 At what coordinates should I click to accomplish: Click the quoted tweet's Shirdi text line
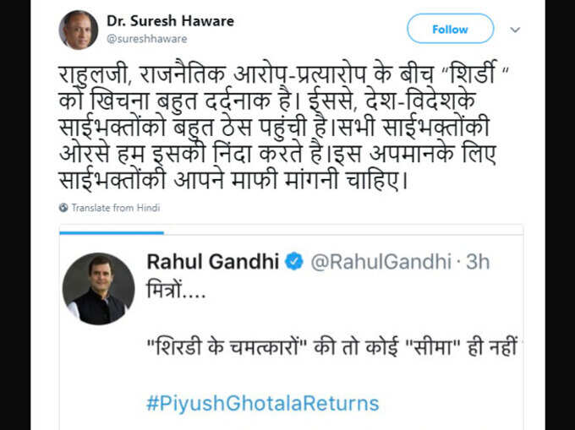coord(331,347)
